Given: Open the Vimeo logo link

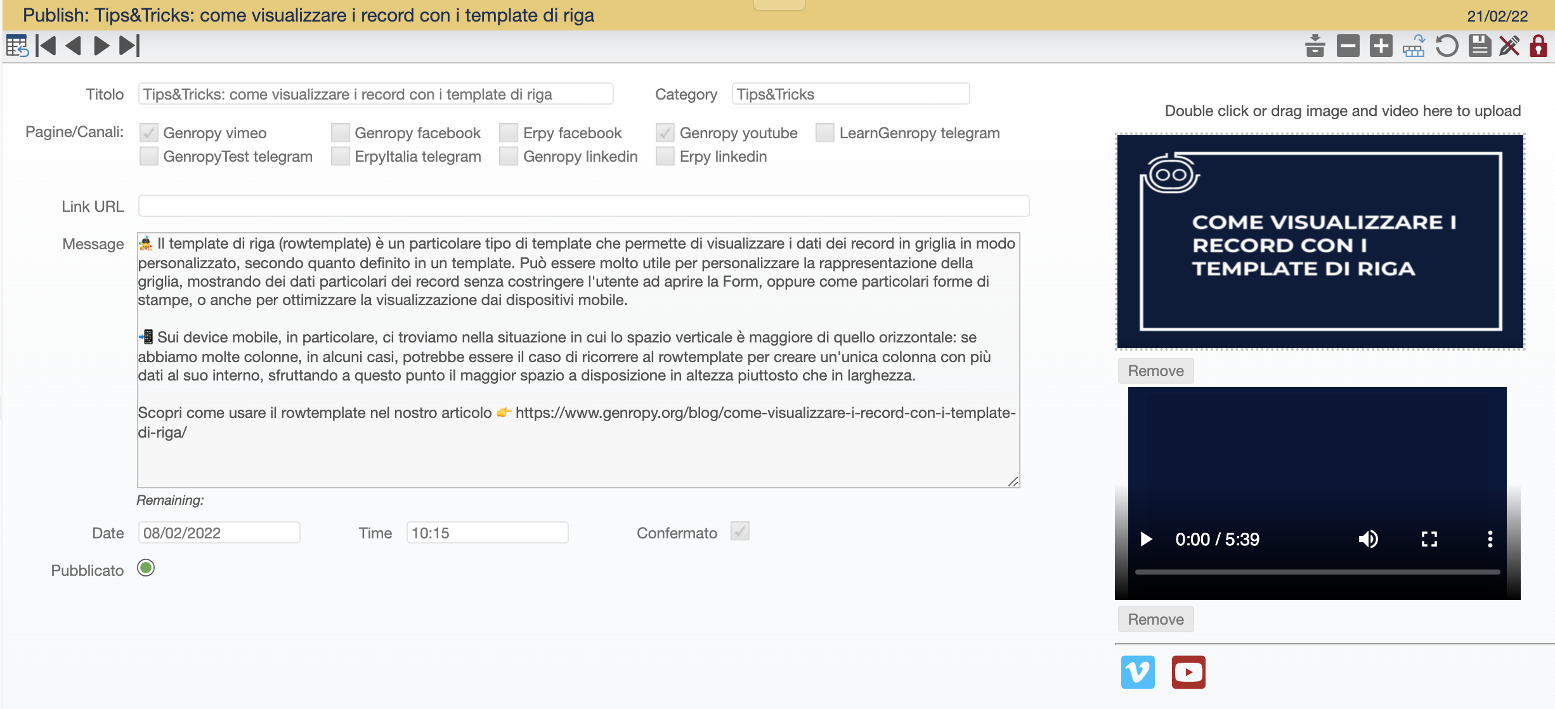Looking at the screenshot, I should click(1138, 672).
